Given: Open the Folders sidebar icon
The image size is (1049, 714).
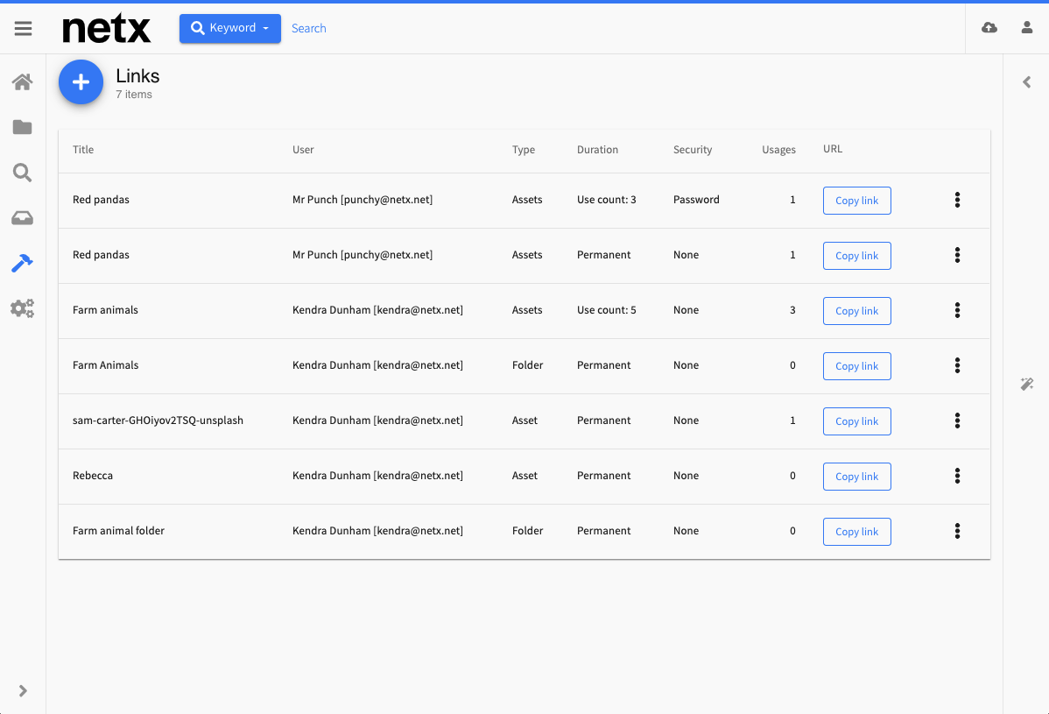Looking at the screenshot, I should coord(22,127).
